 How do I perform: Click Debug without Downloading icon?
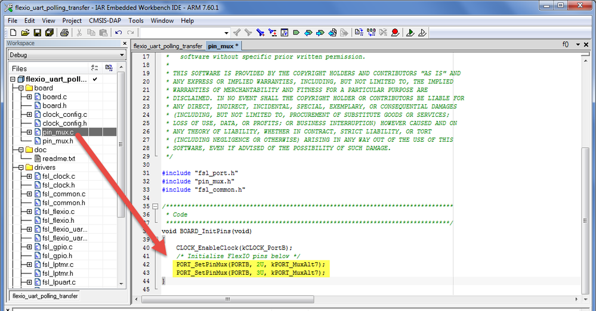(x=422, y=33)
